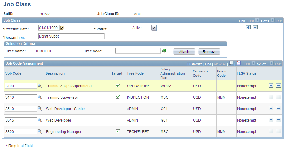Download Job Code Assignment grid to spreadsheet
The width and height of the screenshot is (287, 148).
click(x=238, y=63)
